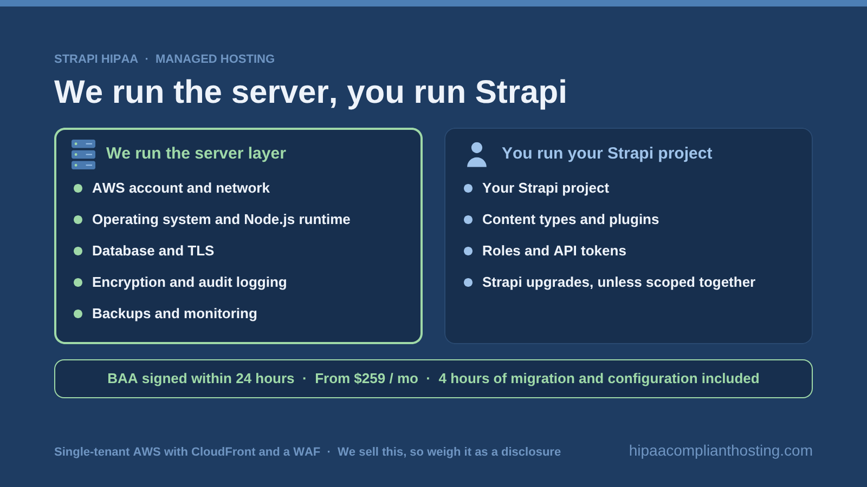Click 'Single-tenant AWS with CloudFront and a WAF'
867x487 pixels.
(187, 451)
